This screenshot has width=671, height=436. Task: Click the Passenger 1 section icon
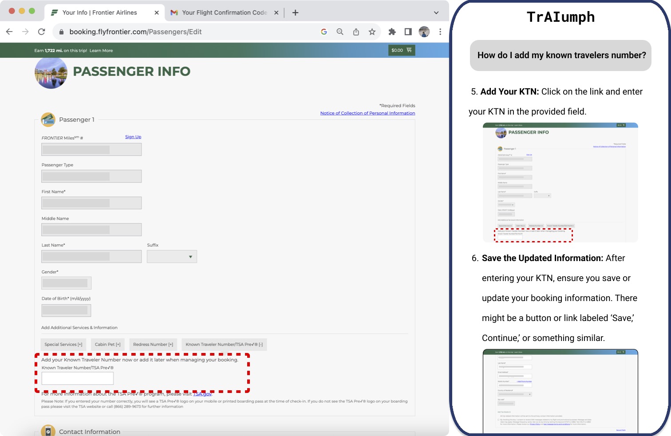(48, 119)
